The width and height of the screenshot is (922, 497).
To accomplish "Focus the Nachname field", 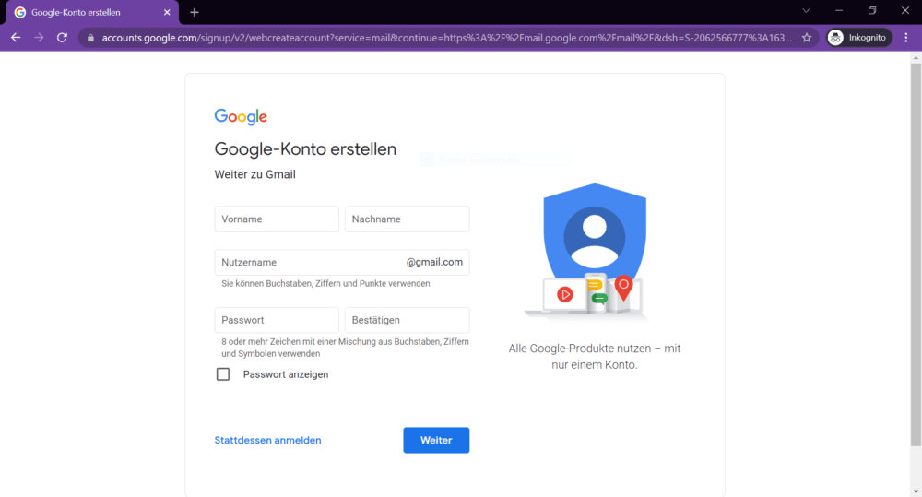I will click(407, 219).
